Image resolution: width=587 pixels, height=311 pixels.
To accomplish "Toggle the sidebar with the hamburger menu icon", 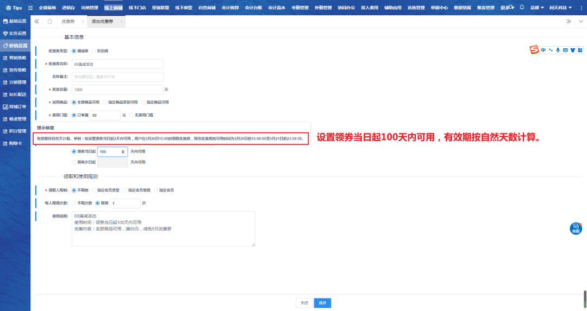I will [30, 8].
